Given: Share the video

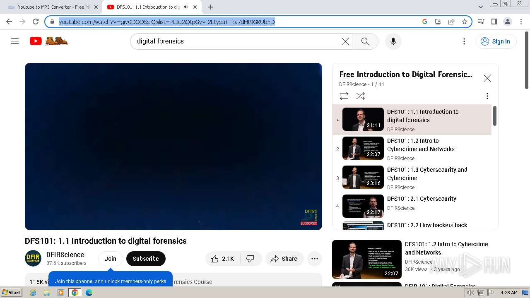Looking at the screenshot, I should point(284,259).
